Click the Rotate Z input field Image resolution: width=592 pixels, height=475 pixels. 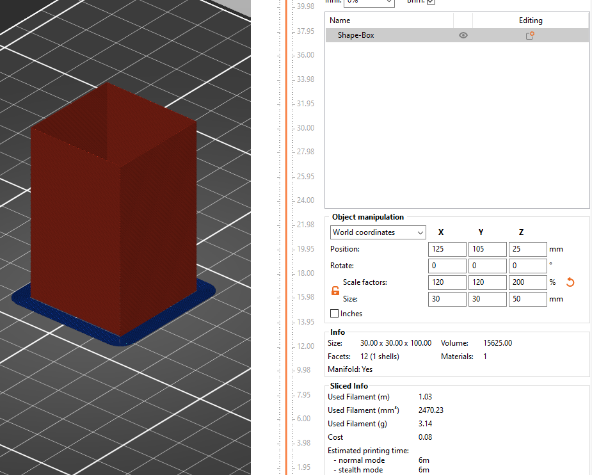(527, 266)
